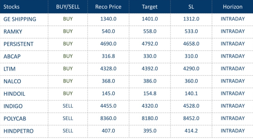Select POLYCAB target price 8180.0
This screenshot has height=139, width=253.
coord(150,118)
